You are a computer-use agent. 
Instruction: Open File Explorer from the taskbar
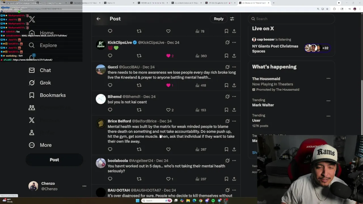(188, 201)
